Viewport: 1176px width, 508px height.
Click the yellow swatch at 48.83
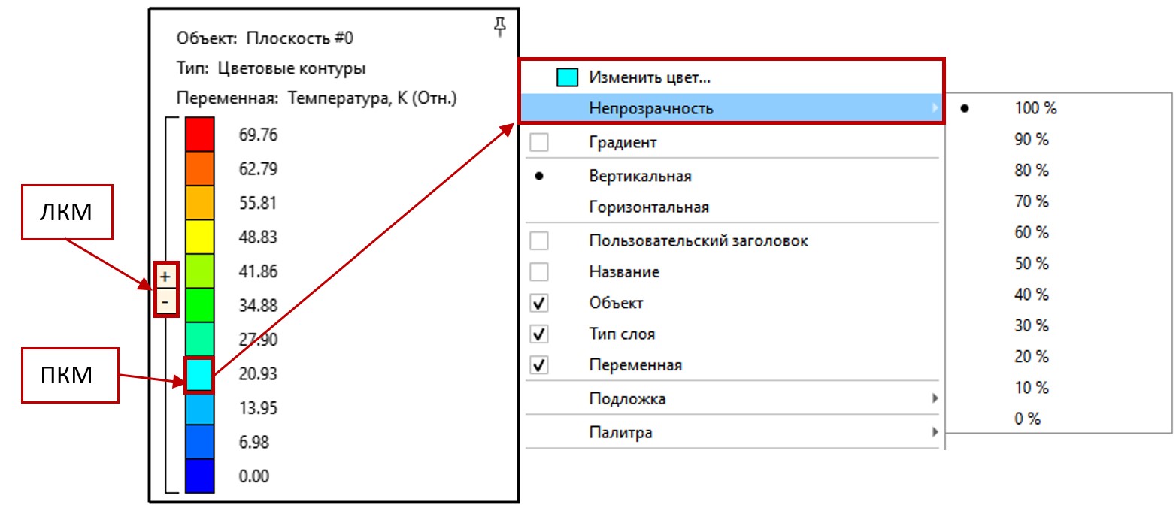pyautogui.click(x=200, y=237)
